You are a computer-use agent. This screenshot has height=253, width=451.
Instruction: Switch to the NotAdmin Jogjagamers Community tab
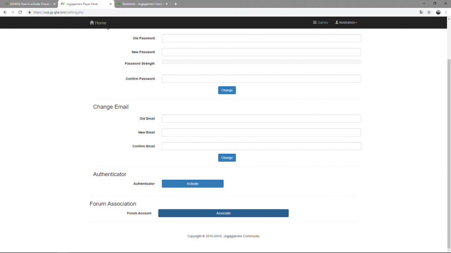(142, 4)
